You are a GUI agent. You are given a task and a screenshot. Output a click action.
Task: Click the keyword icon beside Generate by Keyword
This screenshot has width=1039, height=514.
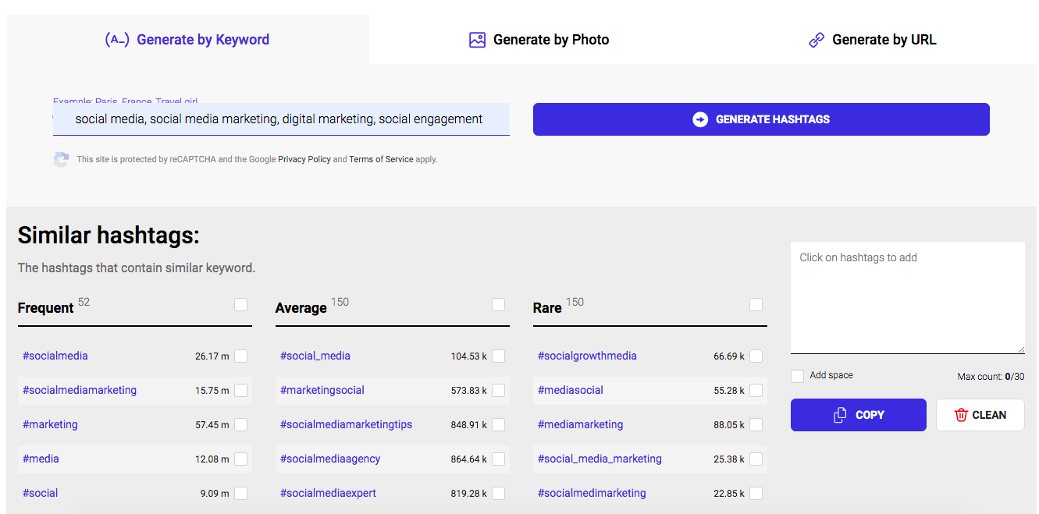tap(116, 40)
